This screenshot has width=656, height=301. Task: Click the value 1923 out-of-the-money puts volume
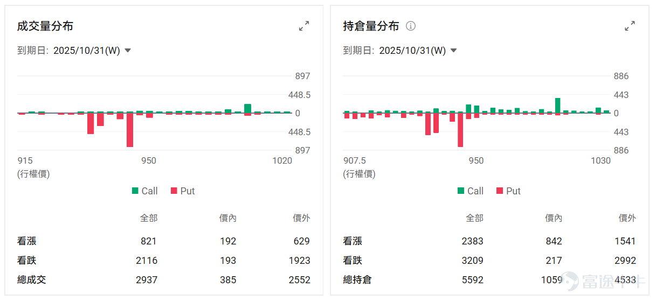pos(299,261)
